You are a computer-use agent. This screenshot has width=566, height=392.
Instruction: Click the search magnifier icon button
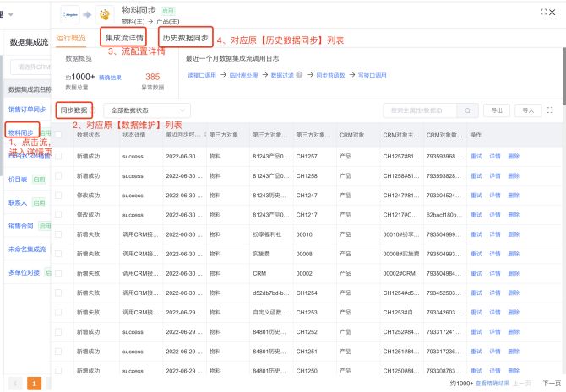468,110
